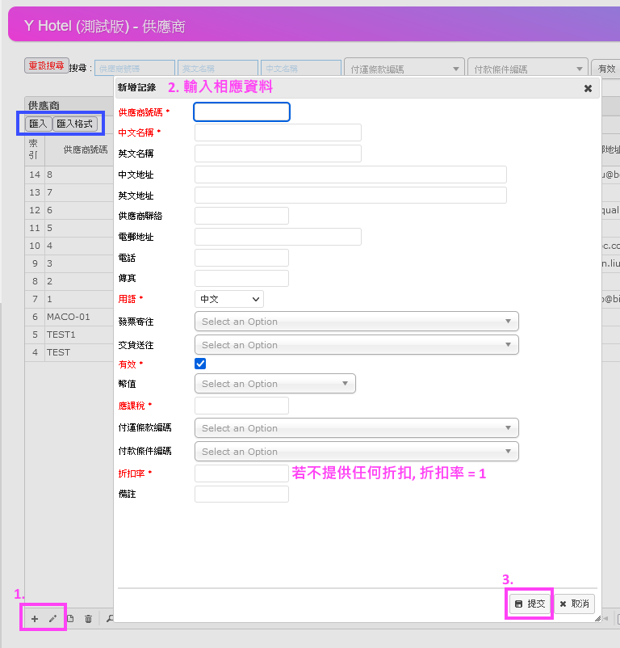Image resolution: width=620 pixels, height=648 pixels.
Task: Click the 供應商聯絡 input field
Action: pos(241,216)
